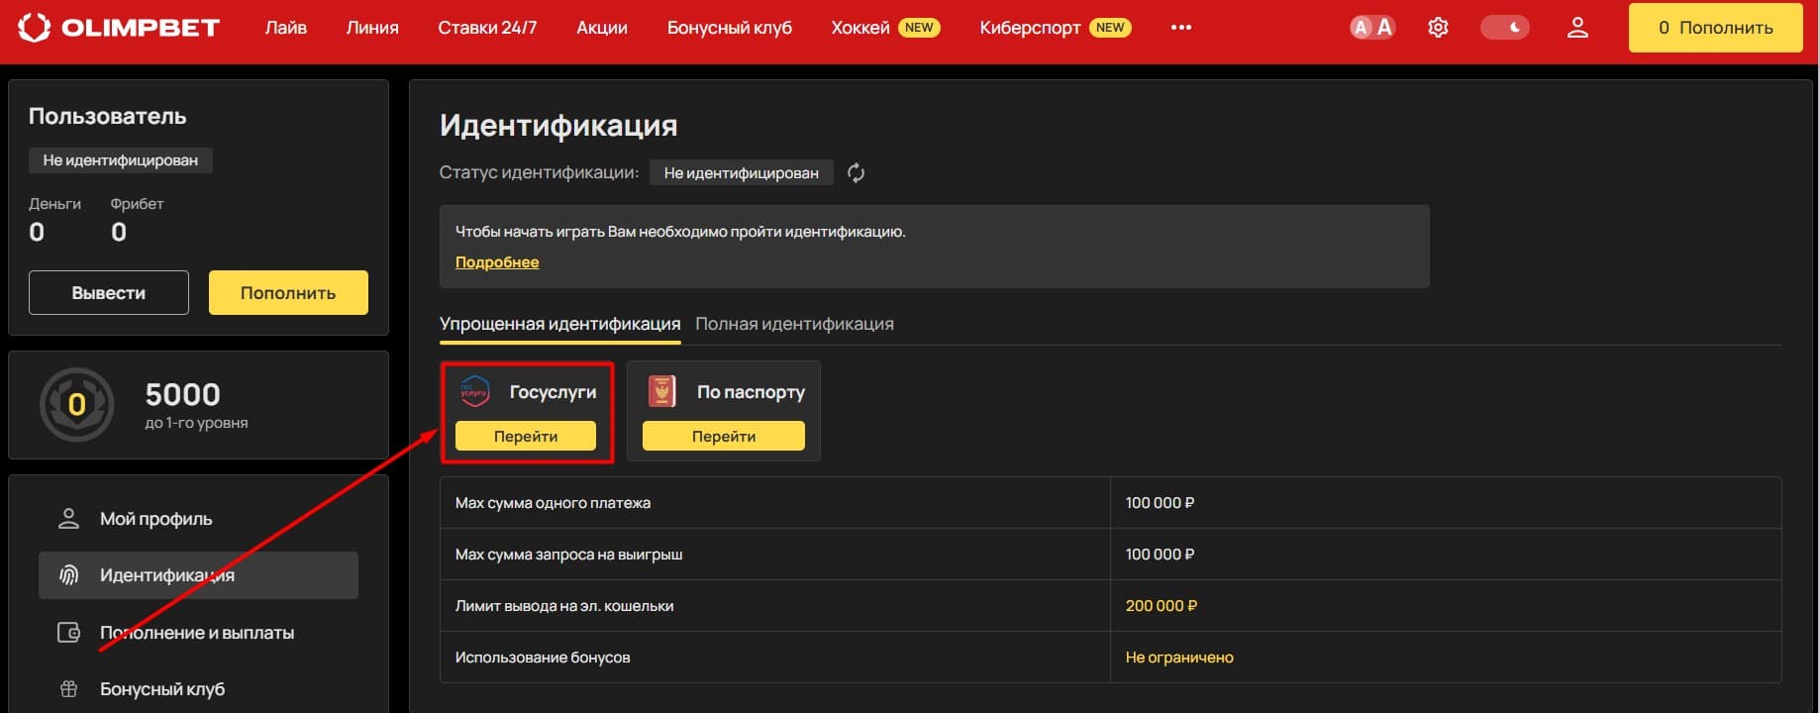Click the passport icon
The height and width of the screenshot is (713, 1820).
661,392
